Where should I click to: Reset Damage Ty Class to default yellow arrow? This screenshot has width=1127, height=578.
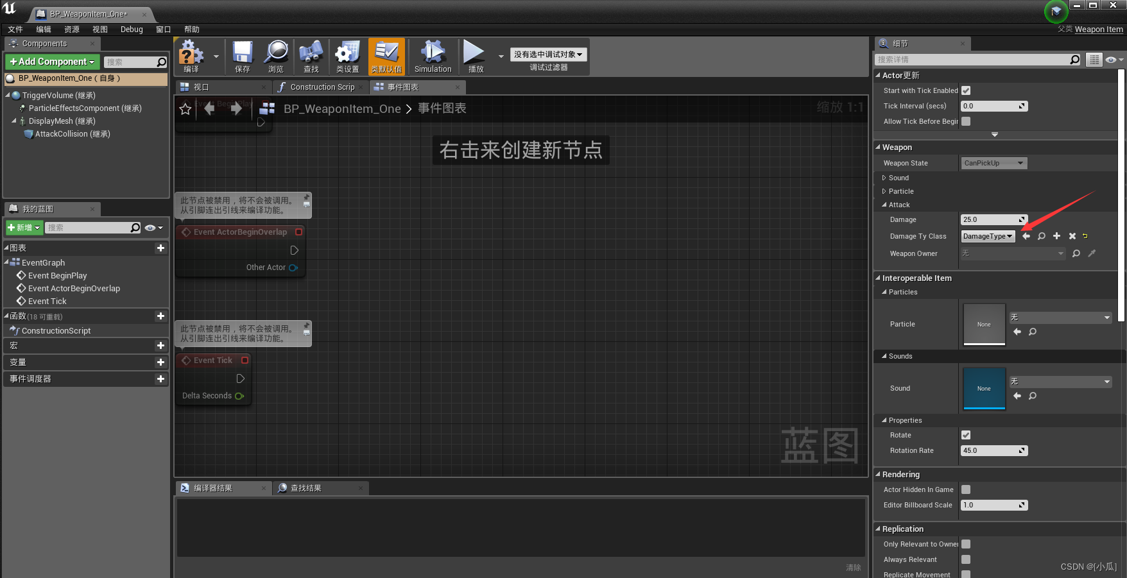coord(1085,236)
